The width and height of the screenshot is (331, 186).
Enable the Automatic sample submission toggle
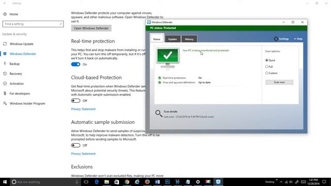pyautogui.click(x=76, y=145)
